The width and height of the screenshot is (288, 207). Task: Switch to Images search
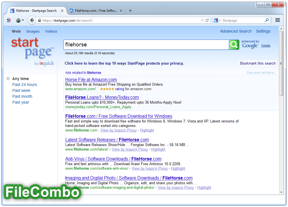[x=33, y=31]
